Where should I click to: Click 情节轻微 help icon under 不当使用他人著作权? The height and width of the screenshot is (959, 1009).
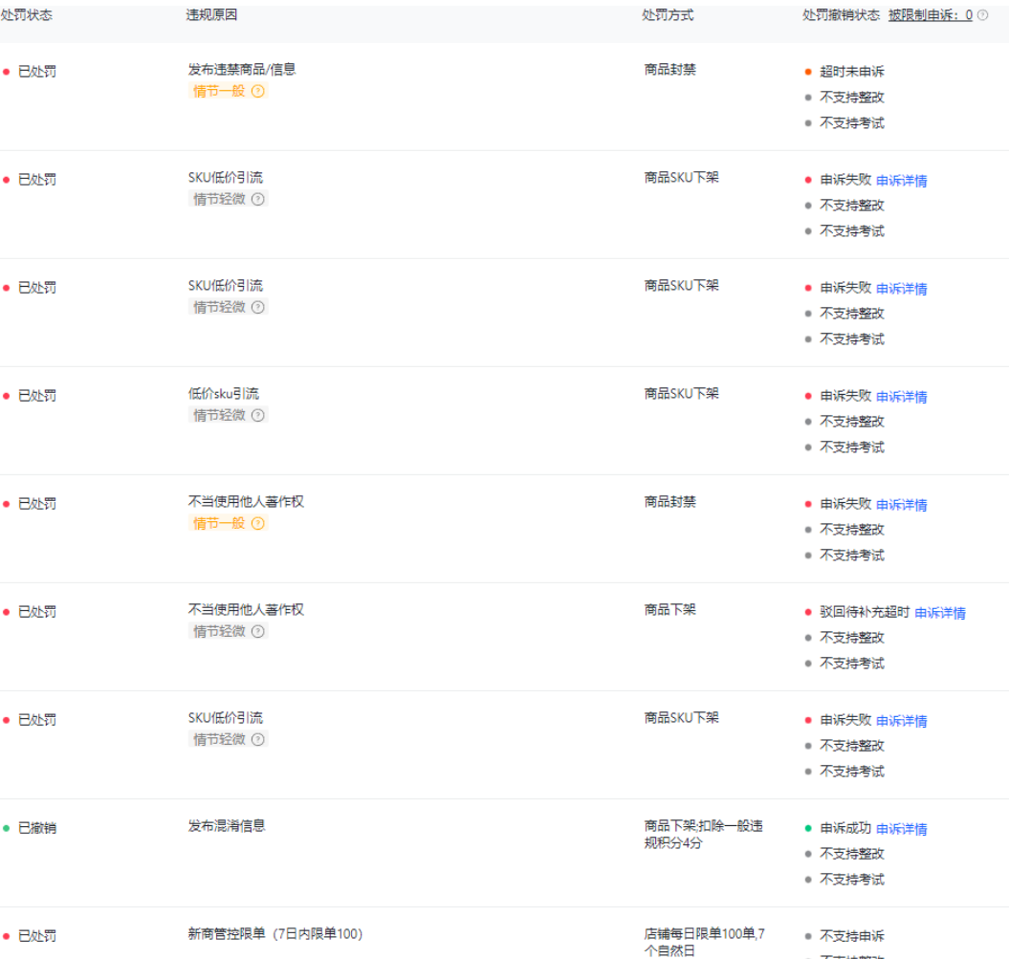257,632
